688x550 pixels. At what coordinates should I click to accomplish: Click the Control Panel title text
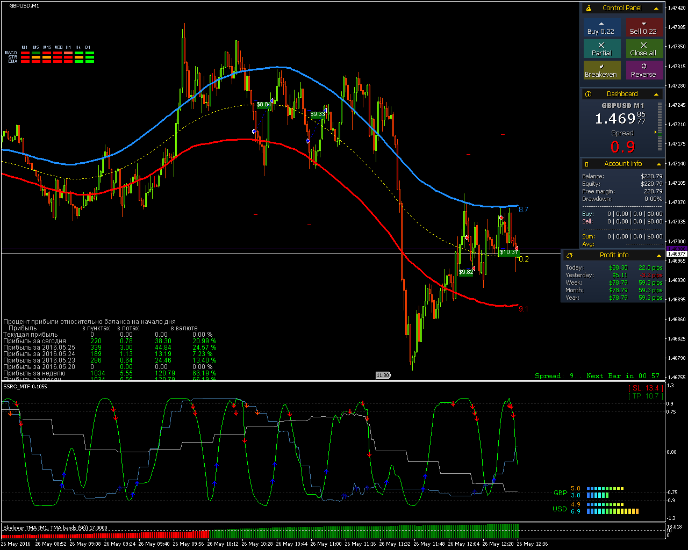(622, 8)
